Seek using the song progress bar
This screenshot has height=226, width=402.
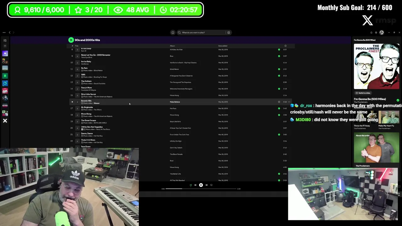[201, 189]
